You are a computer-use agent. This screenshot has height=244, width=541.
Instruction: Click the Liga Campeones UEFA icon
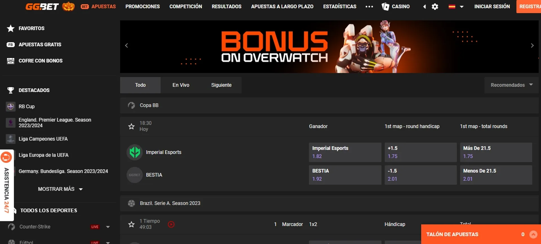[x=11, y=139]
